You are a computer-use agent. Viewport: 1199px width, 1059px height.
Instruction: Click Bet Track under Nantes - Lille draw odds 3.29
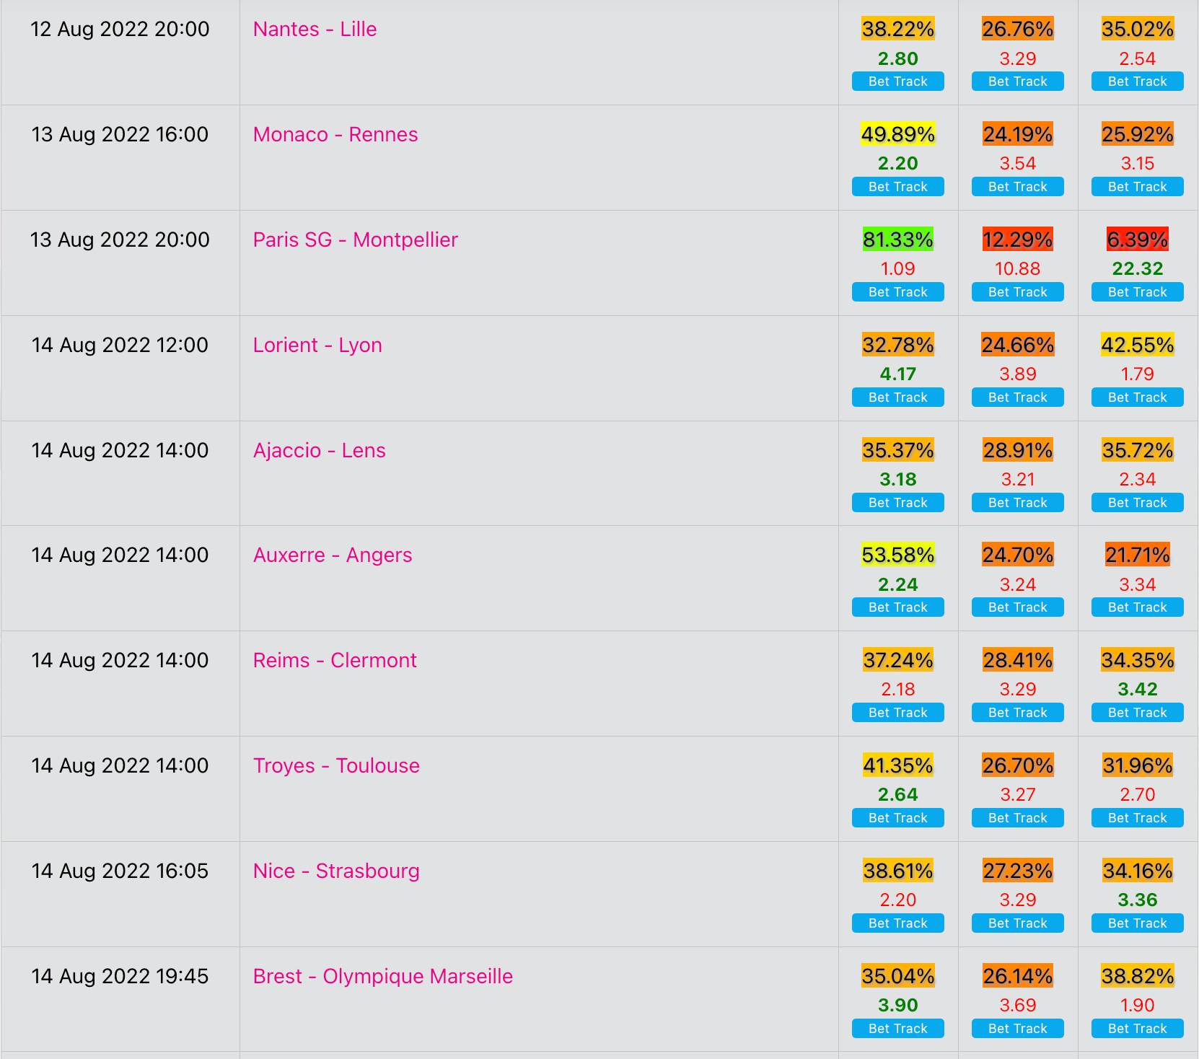[x=1018, y=82]
